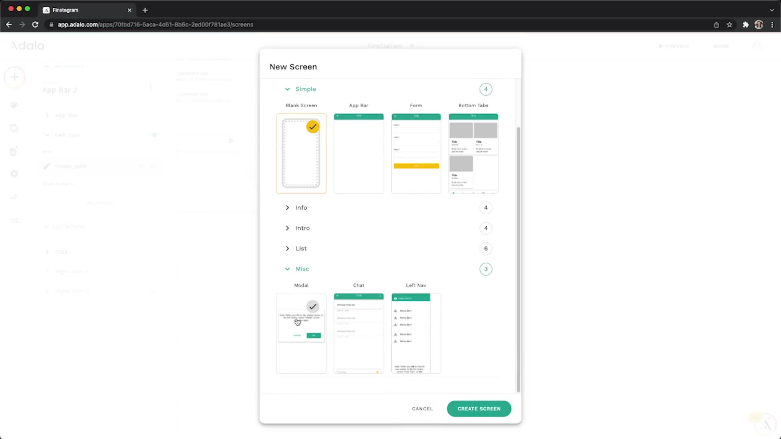
Task: Open the Finstagram app name dropdown
Action: [x=412, y=46]
